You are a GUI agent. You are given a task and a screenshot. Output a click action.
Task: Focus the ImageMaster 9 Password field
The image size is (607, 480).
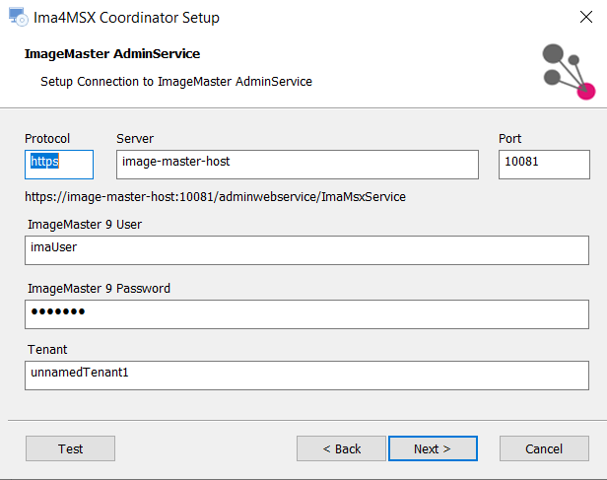(307, 314)
